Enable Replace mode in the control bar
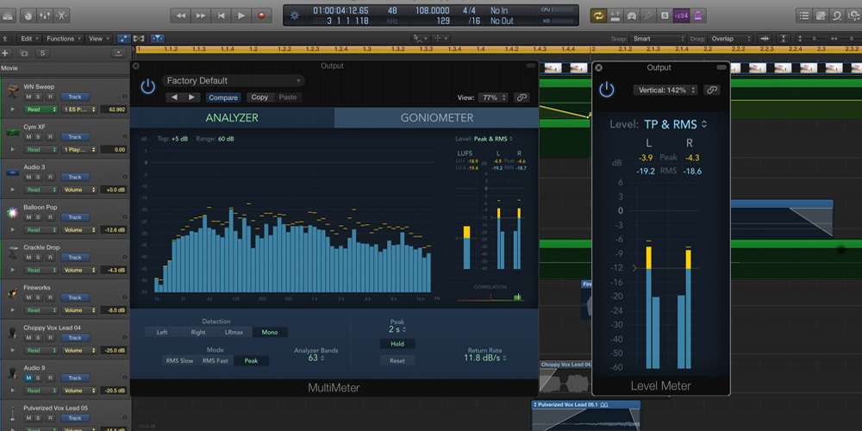This screenshot has width=862, height=431. 615,16
